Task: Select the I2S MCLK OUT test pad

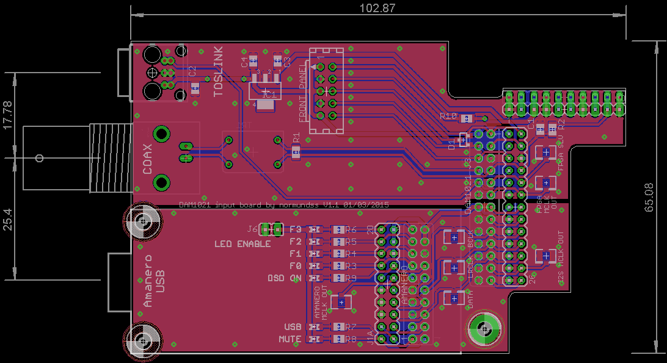Action: click(x=546, y=256)
